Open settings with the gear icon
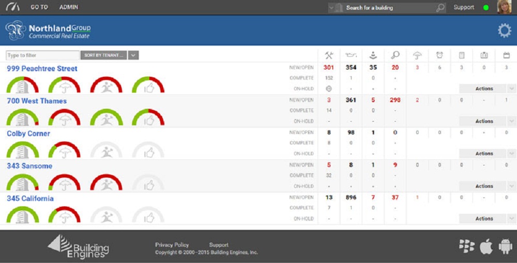Image resolution: width=517 pixels, height=263 pixels. point(504,31)
